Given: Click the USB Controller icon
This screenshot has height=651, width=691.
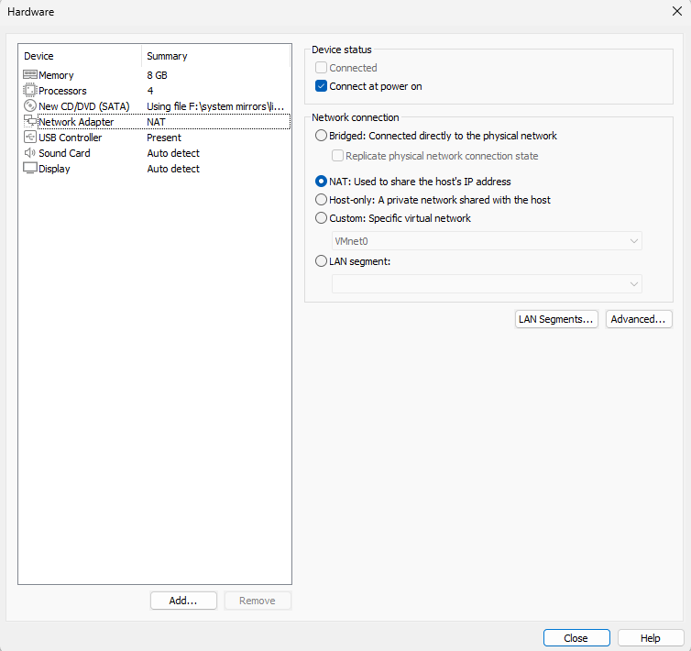Looking at the screenshot, I should (30, 138).
